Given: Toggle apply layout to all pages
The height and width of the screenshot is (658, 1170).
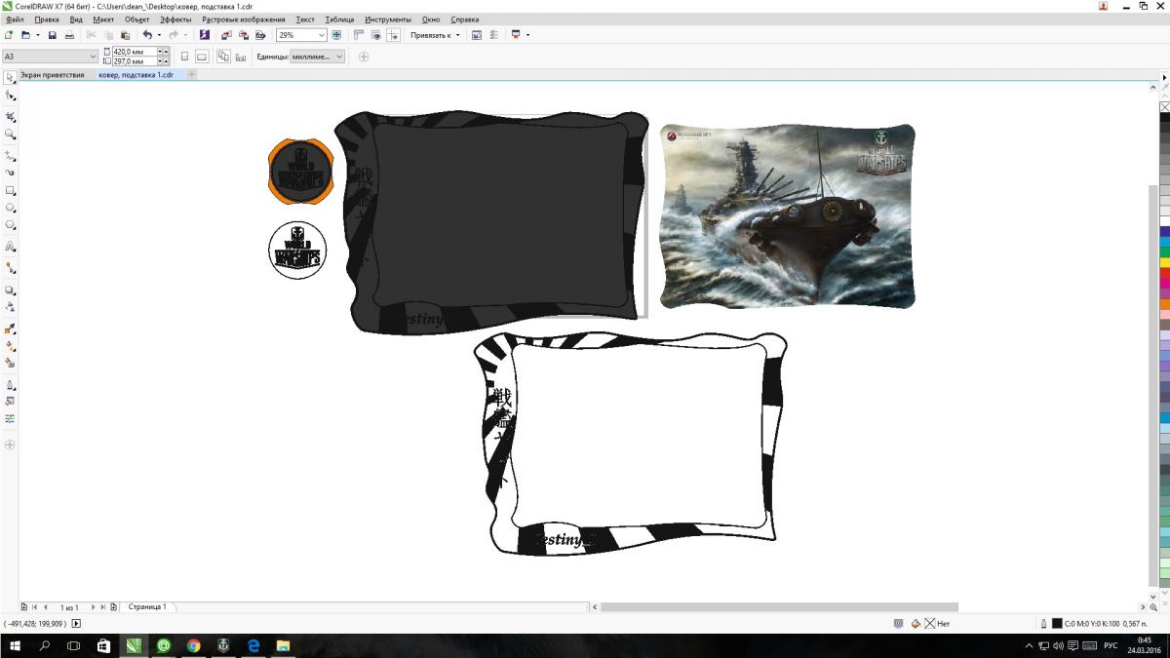Looking at the screenshot, I should pyautogui.click(x=223, y=57).
